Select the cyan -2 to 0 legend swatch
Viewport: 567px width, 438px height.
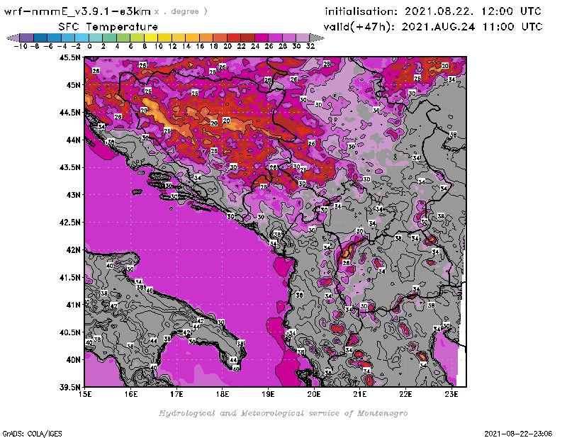[x=82, y=38]
